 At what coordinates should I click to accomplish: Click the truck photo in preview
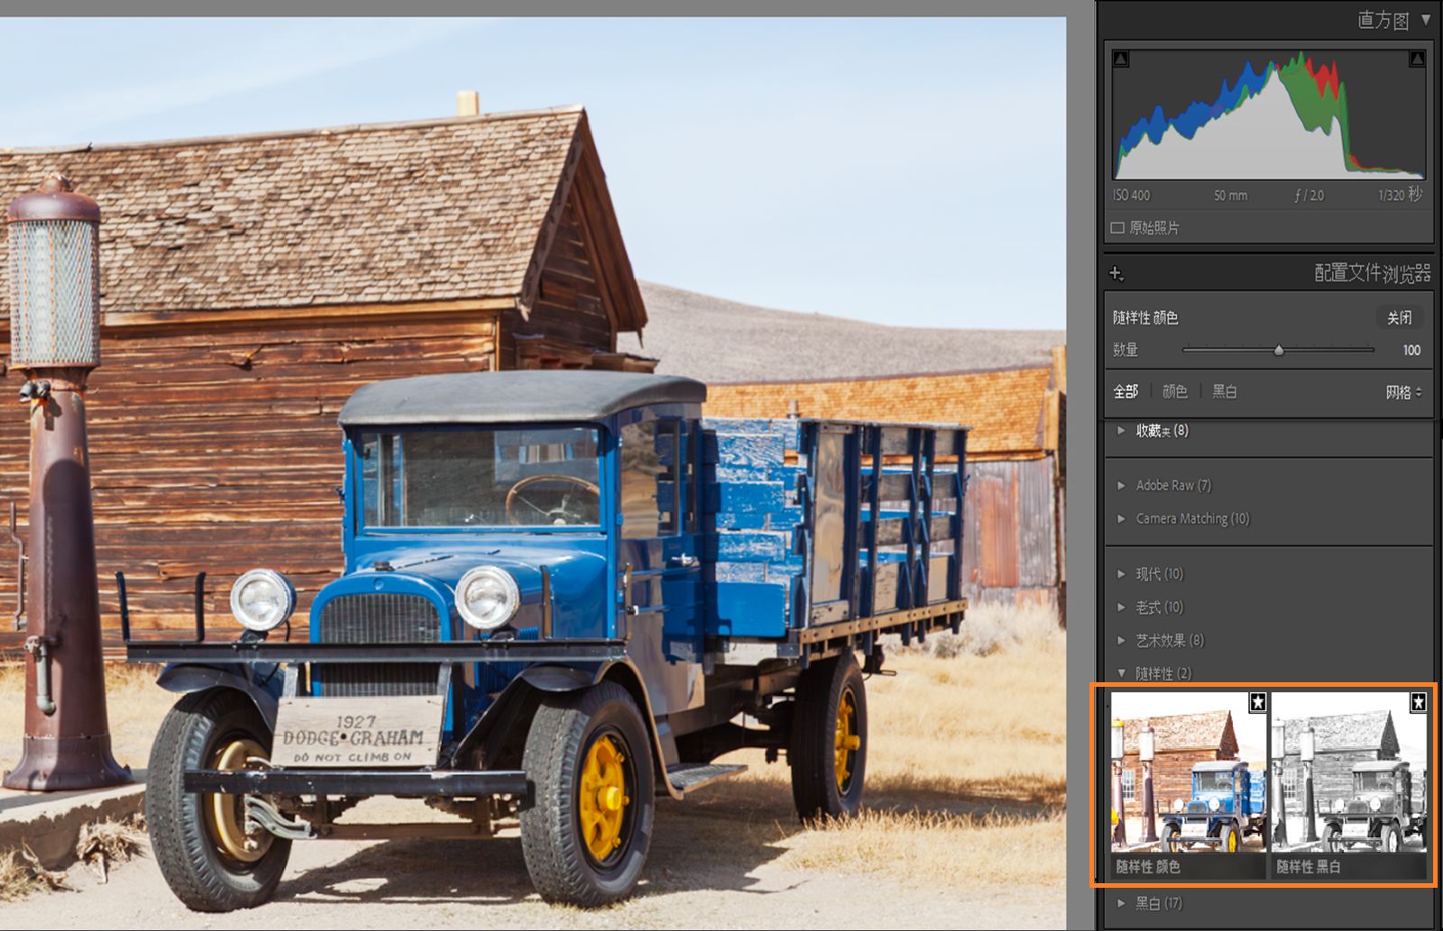click(x=533, y=473)
